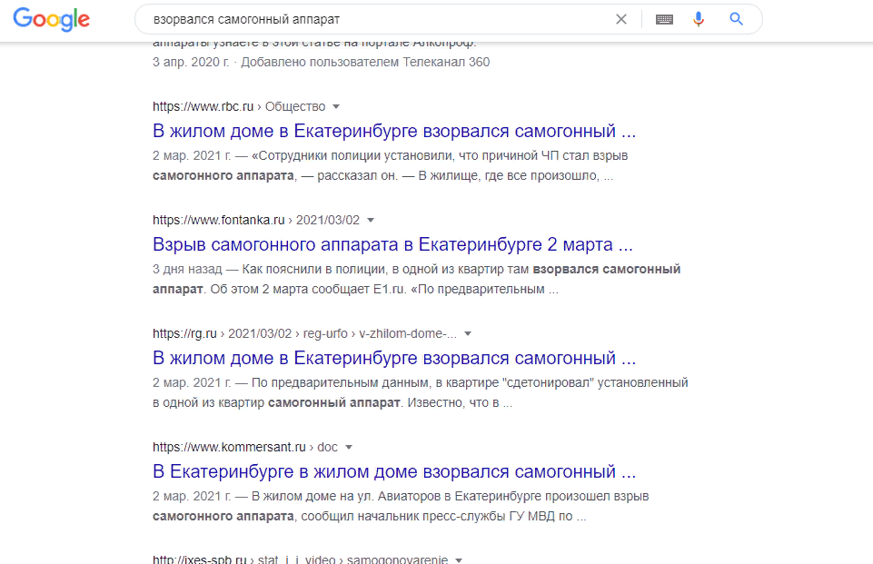
Task: Click fontanka snippet starting '3 дня назад'
Action: (x=416, y=279)
